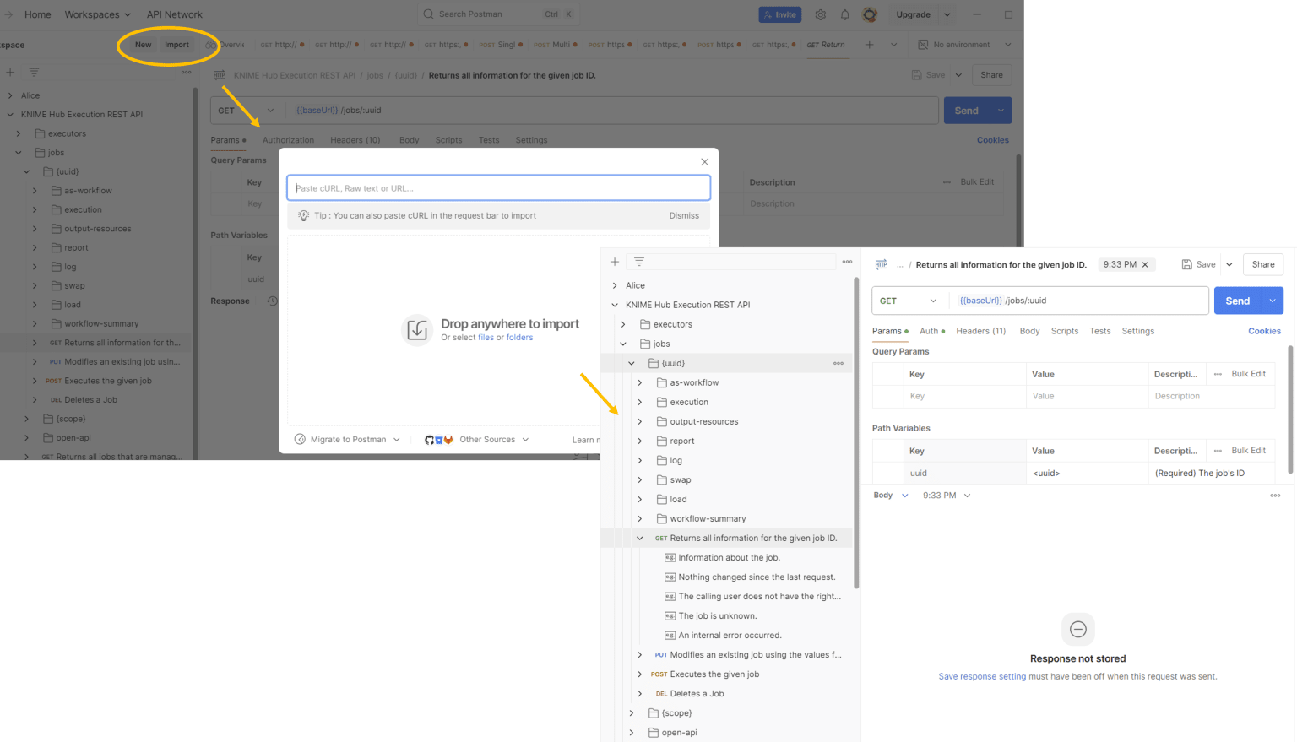Expand the output-resources folder in right panel
The height and width of the screenshot is (742, 1297).
[639, 421]
